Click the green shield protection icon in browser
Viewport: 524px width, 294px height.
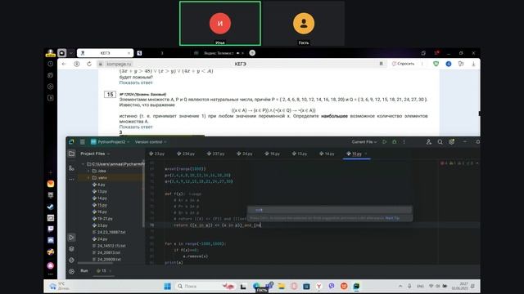(436, 64)
